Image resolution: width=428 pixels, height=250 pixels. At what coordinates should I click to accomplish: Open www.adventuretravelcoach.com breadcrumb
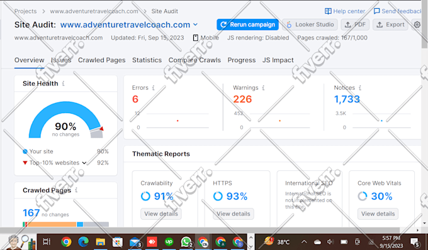coord(94,11)
